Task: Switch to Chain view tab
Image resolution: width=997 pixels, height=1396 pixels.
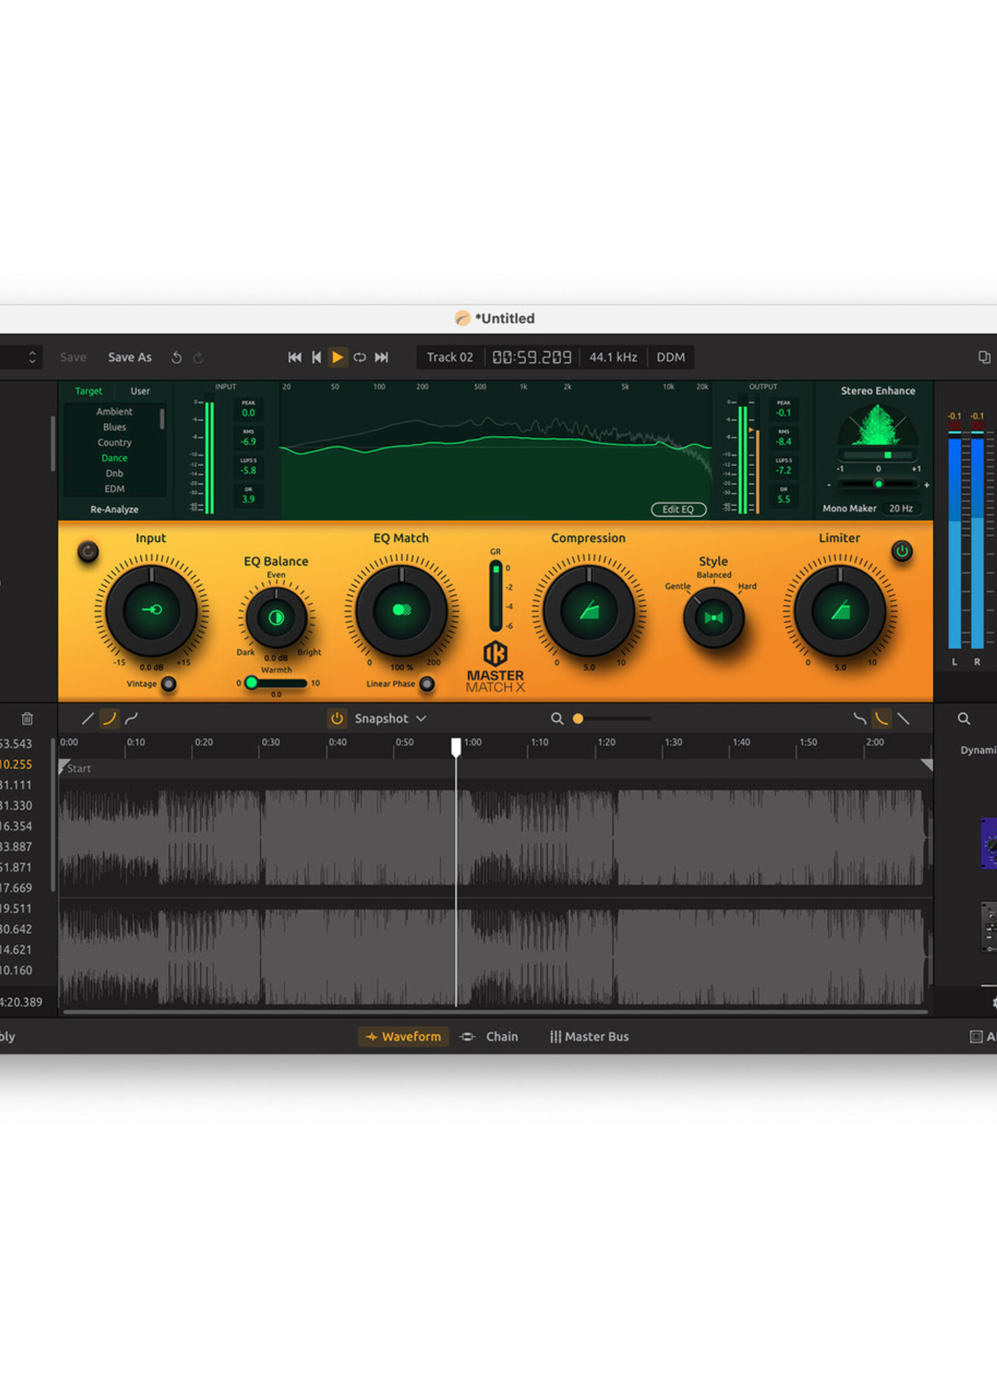Action: (489, 1036)
